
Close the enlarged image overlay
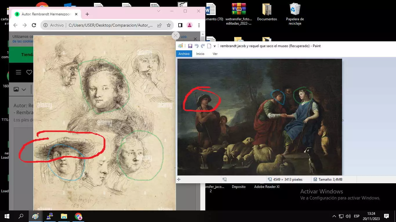click(175, 36)
